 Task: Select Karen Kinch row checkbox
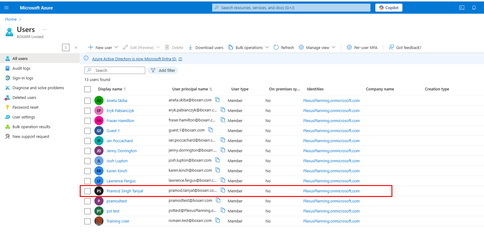point(88,171)
